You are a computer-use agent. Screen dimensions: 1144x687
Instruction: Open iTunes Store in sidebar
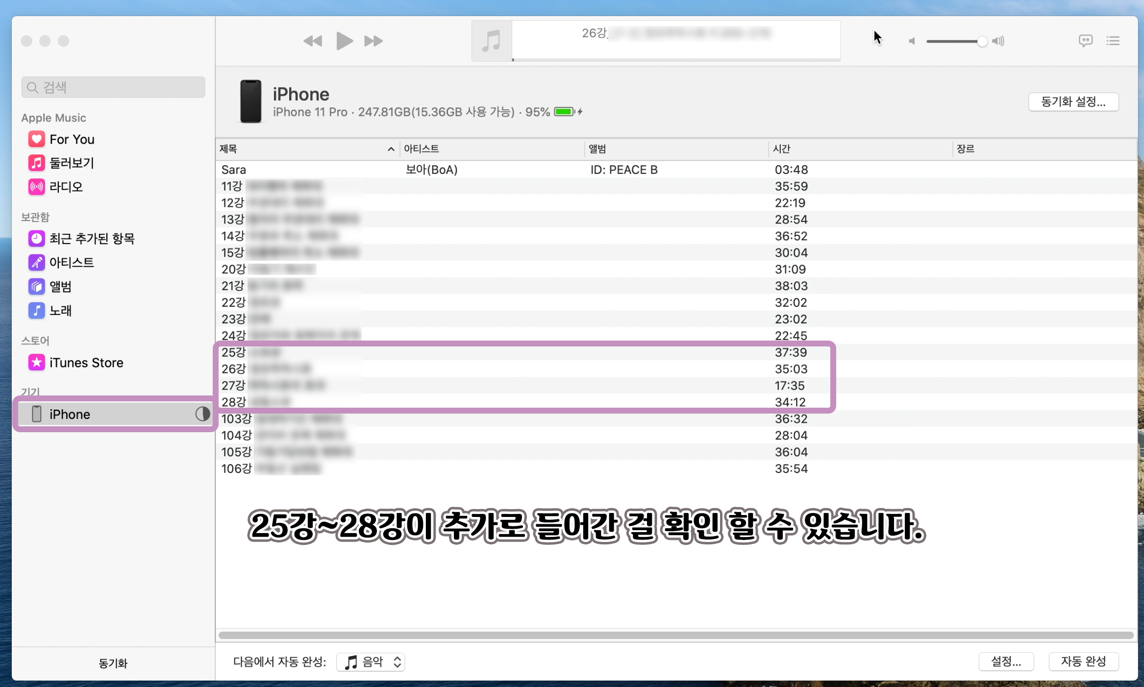tap(86, 363)
